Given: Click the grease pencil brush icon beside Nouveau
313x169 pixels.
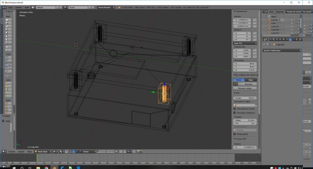Looking at the screenshot, I should point(234,84).
